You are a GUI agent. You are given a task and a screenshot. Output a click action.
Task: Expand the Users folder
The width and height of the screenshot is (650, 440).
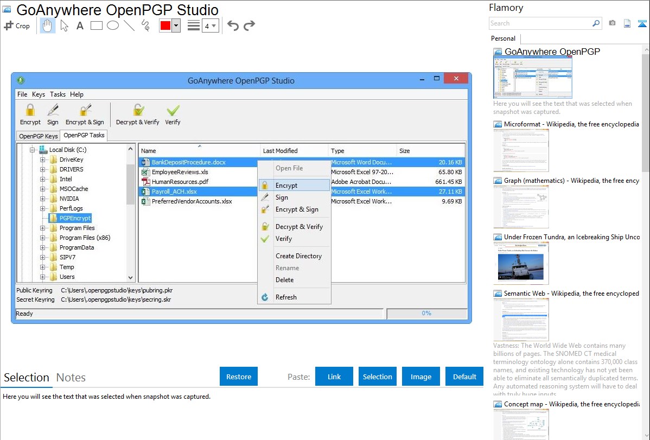42,277
